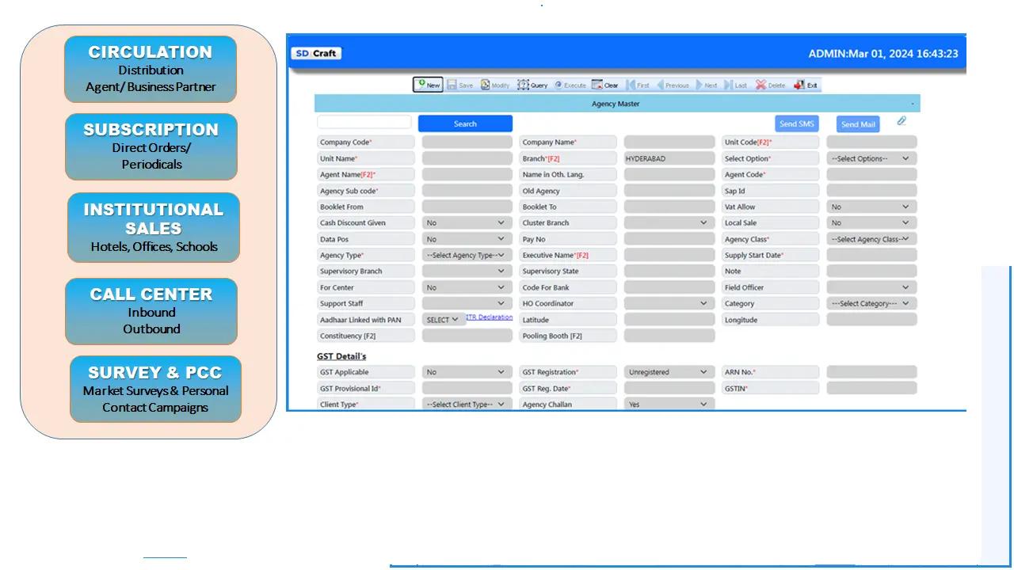The height and width of the screenshot is (570, 1014).
Task: Open the Cash Discount Given dropdown
Action: click(x=467, y=223)
